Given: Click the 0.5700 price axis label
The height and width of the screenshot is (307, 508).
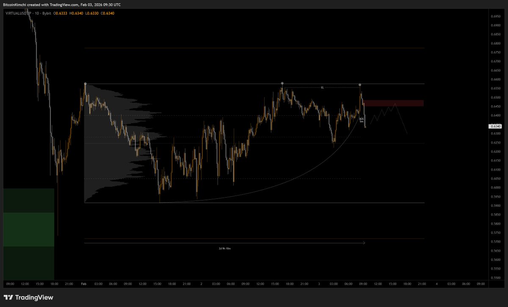Looking at the screenshot, I should coord(496,242).
